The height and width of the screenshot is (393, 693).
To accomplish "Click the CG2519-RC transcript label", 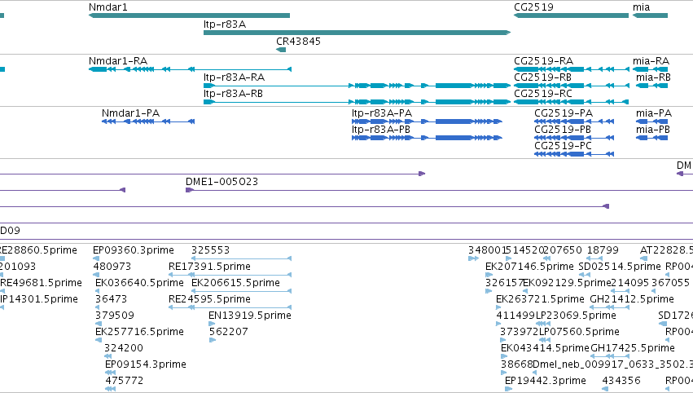I will tap(543, 94).
